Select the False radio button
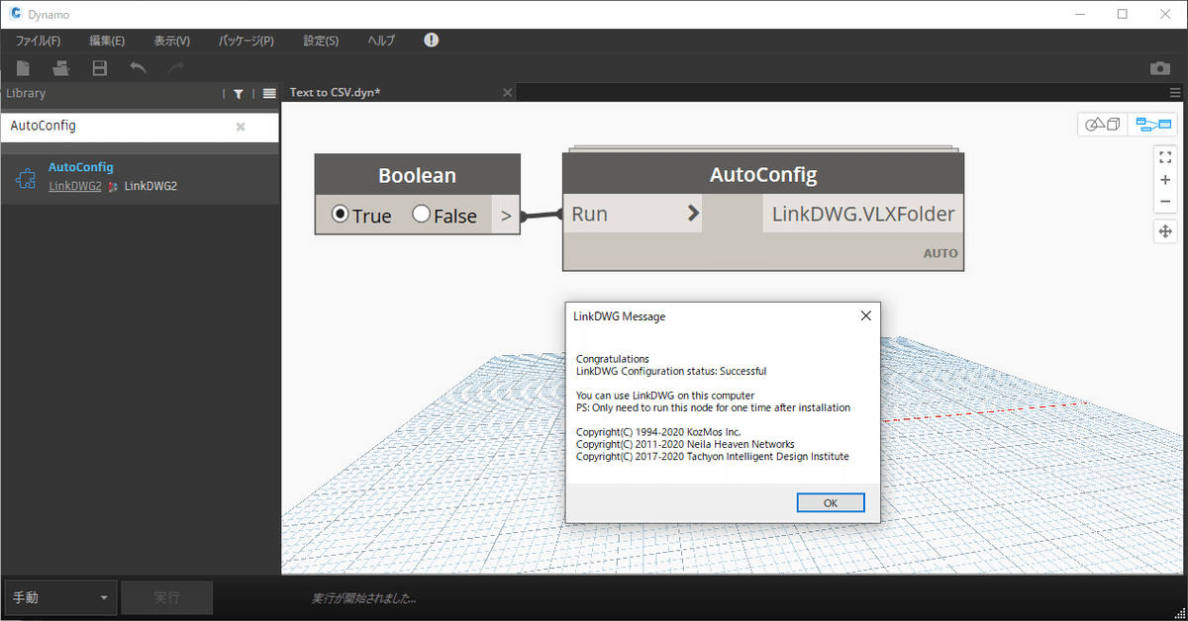The height and width of the screenshot is (621, 1188). coord(421,215)
